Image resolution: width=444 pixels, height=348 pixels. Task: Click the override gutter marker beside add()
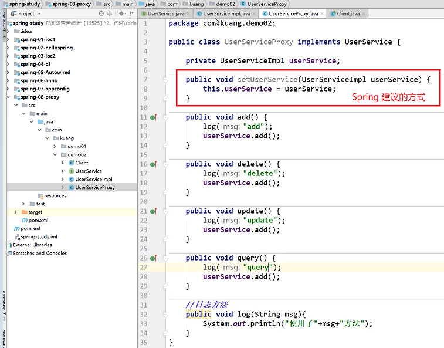(x=154, y=117)
